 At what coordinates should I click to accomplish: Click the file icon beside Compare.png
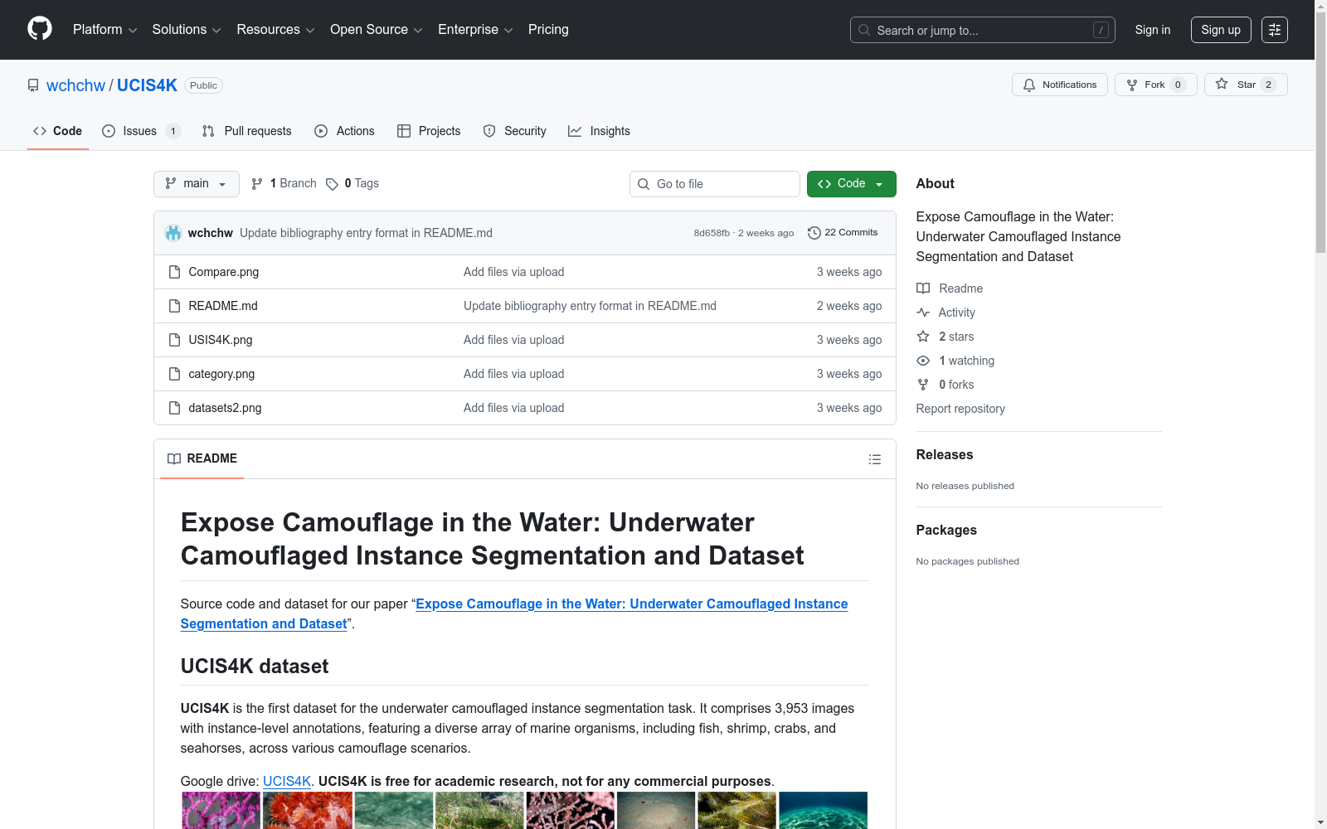click(x=174, y=272)
